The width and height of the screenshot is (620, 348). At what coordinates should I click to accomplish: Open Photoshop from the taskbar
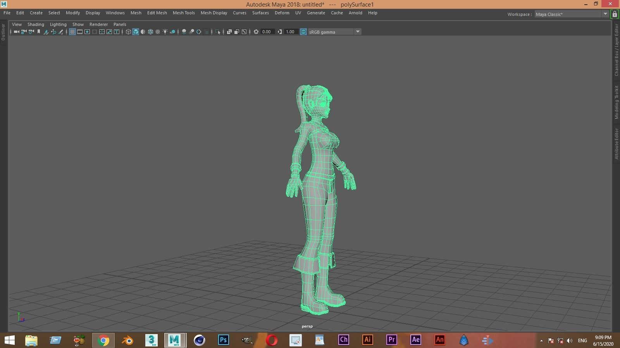pos(224,340)
